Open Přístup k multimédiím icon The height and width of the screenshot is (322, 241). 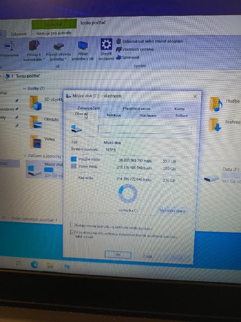click(x=34, y=45)
